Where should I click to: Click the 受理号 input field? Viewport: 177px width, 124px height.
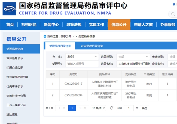(x=82, y=64)
